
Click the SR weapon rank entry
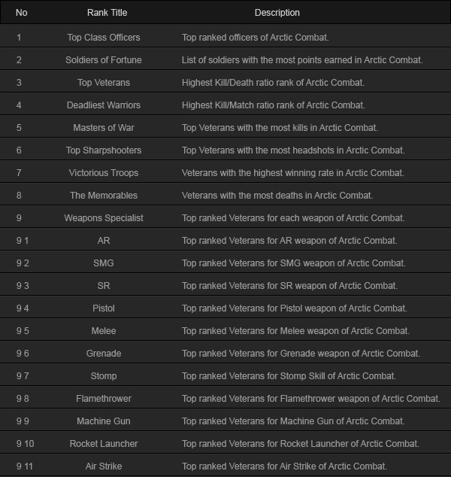[104, 285]
